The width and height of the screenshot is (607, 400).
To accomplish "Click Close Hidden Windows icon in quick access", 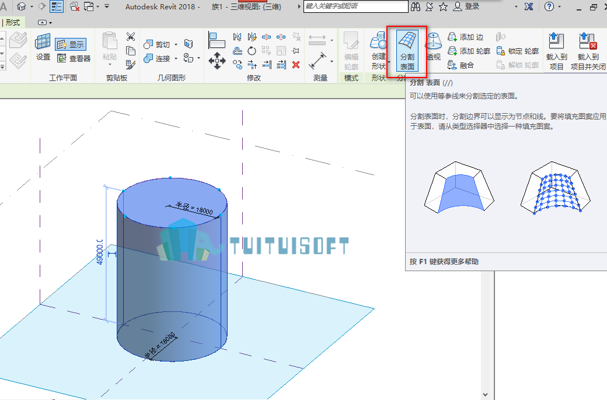I will [x=75, y=6].
